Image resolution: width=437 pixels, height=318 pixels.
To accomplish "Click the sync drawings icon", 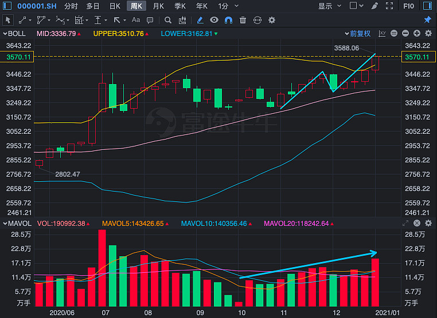I will click(257, 20).
